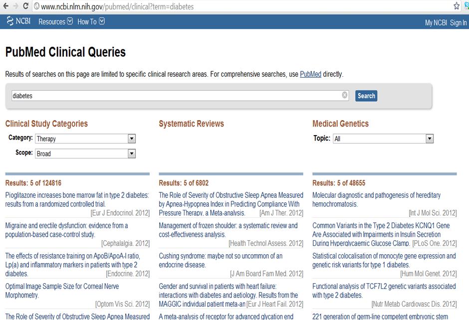Open the Category dropdown set to Therapy

85,139
